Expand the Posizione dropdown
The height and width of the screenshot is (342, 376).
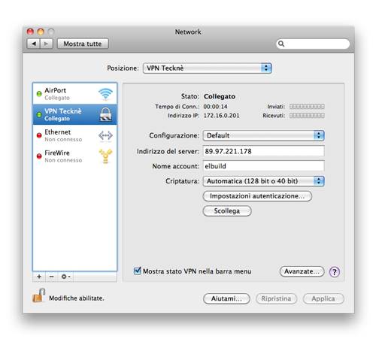[208, 68]
